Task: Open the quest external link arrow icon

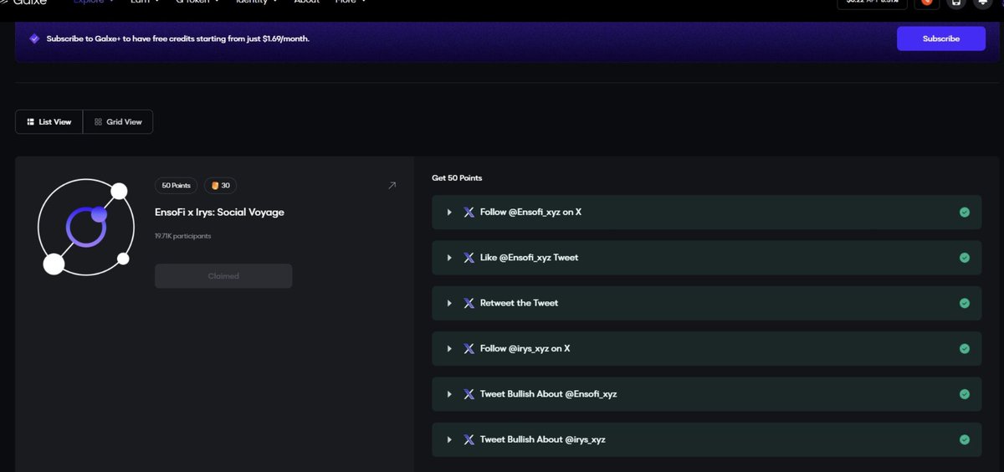Action: click(392, 186)
